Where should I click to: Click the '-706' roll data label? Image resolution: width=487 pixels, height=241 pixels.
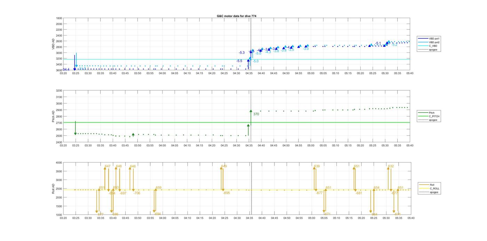click(137, 193)
